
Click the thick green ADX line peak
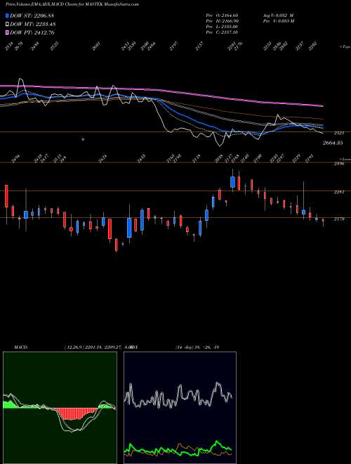point(217,442)
